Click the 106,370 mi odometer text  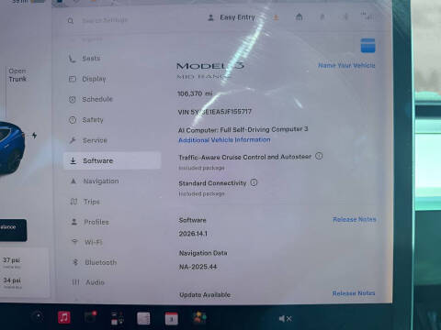click(195, 93)
